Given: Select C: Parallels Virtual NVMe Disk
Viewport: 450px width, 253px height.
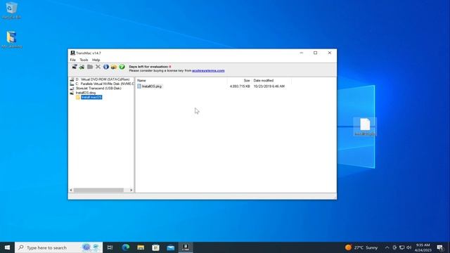Looking at the screenshot, I should click(105, 84).
